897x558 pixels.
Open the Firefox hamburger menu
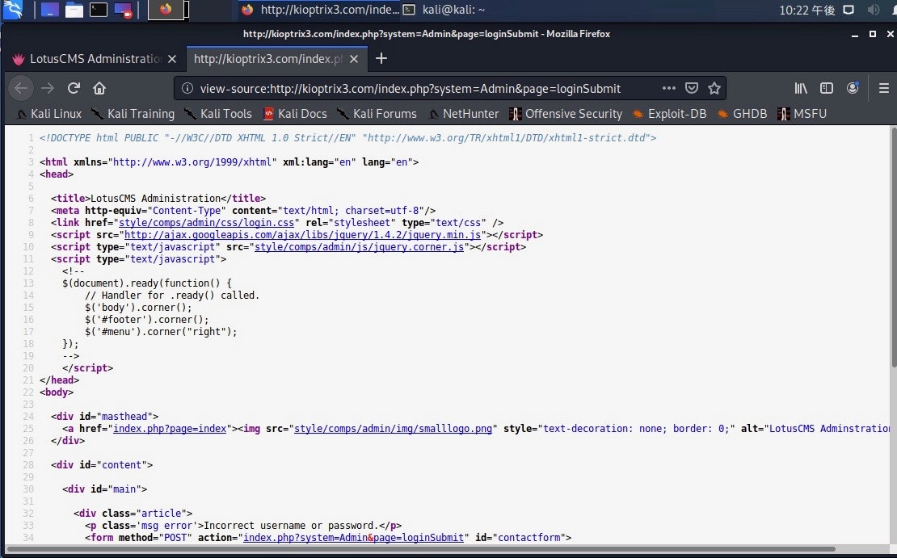click(x=884, y=88)
